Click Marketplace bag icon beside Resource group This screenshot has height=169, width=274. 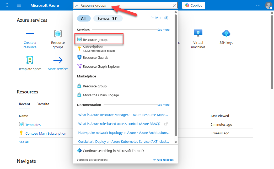pyautogui.click(x=79, y=86)
